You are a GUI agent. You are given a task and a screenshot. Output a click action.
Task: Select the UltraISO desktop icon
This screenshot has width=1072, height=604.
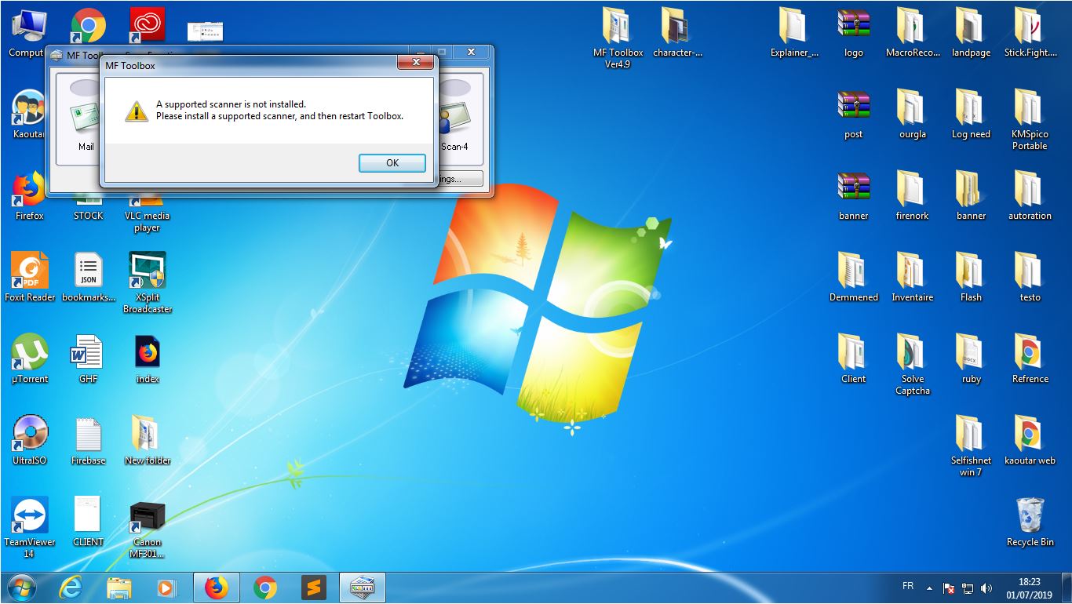[x=30, y=436]
